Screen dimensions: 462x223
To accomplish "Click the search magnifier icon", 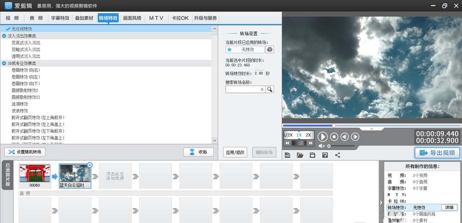I will (x=270, y=89).
